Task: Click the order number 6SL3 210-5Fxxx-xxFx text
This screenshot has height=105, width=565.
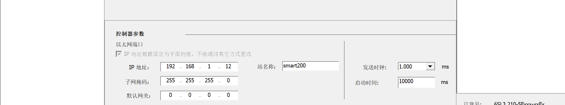Action: coord(519,103)
